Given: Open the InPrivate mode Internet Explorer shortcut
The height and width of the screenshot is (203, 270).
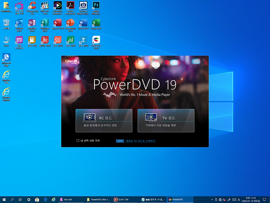Looking at the screenshot, I should click(6, 77).
